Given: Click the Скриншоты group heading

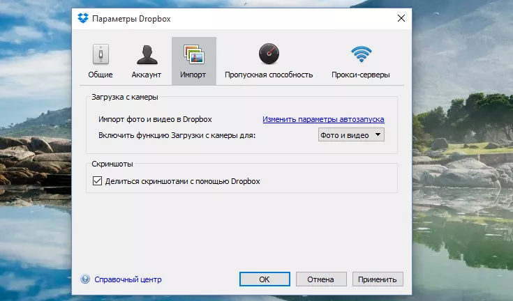Looking at the screenshot, I should (x=112, y=164).
